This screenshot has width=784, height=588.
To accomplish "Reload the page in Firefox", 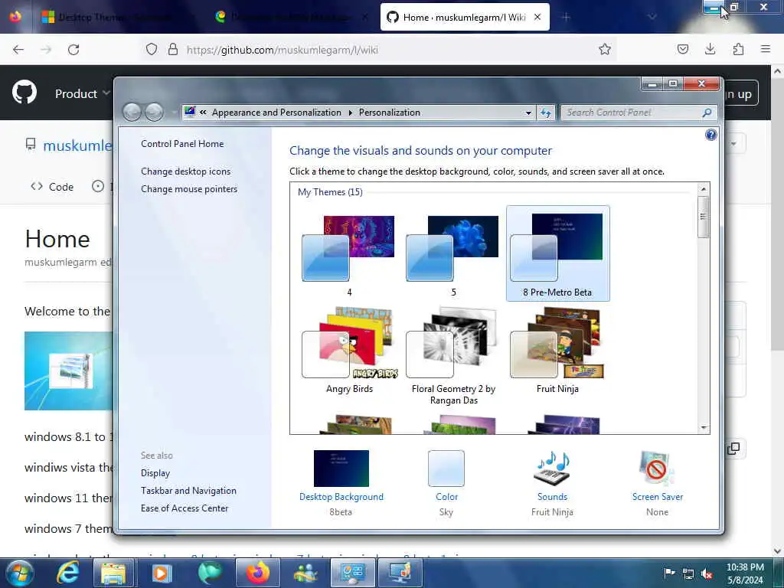I will (x=73, y=50).
